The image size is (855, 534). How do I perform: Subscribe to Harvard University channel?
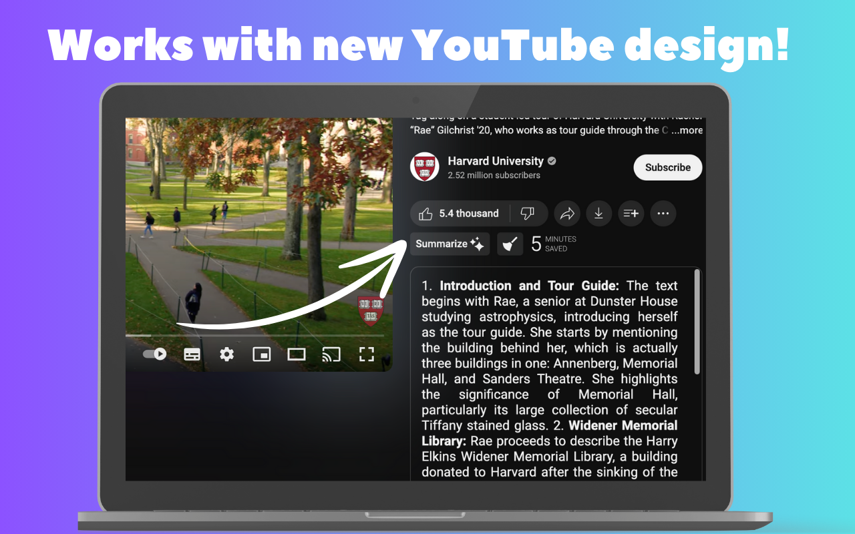tap(667, 168)
